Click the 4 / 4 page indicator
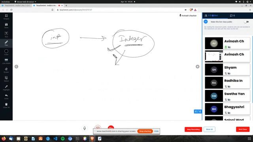Image resolution: width=253 pixels, height=142 pixels. (x=198, y=111)
